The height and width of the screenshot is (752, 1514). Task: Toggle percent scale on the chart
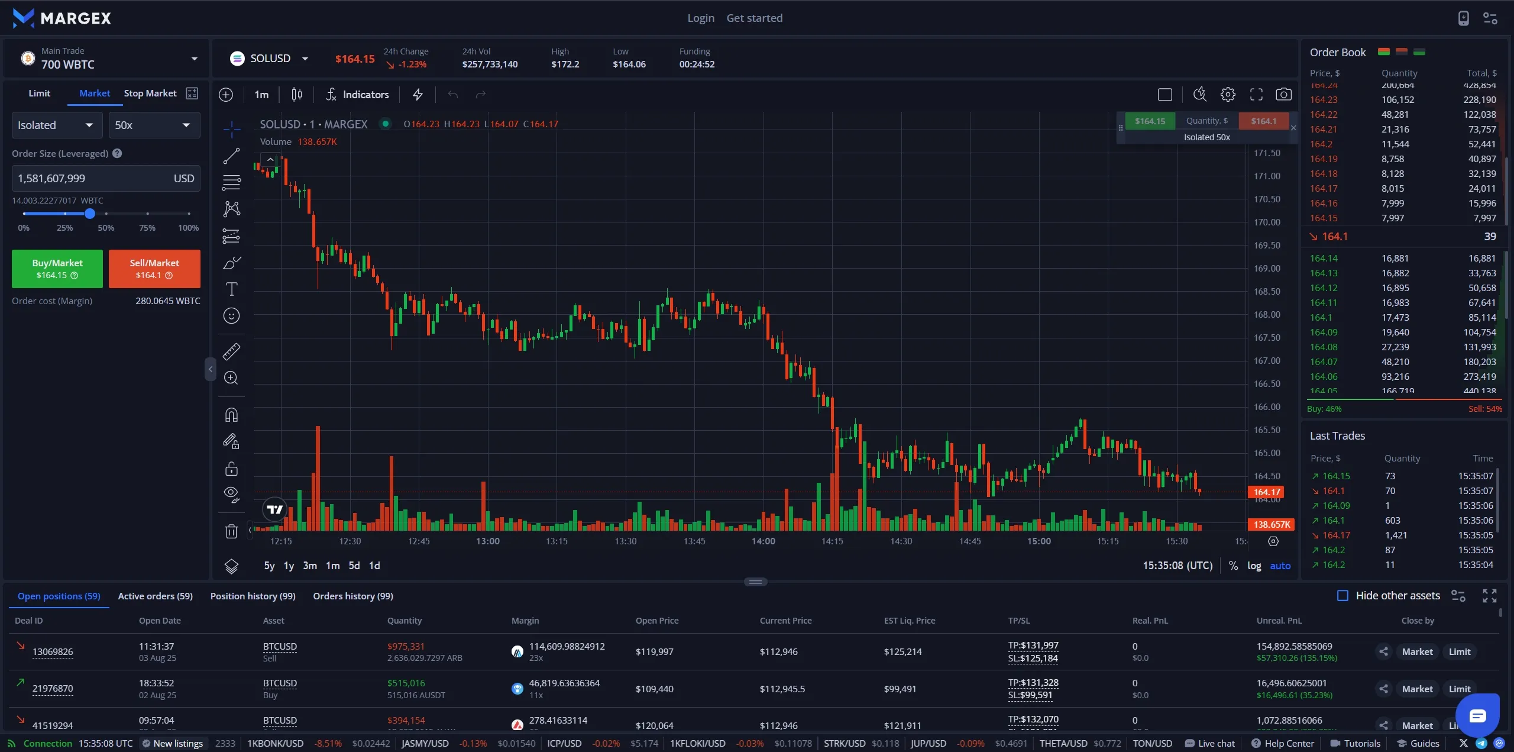point(1233,566)
